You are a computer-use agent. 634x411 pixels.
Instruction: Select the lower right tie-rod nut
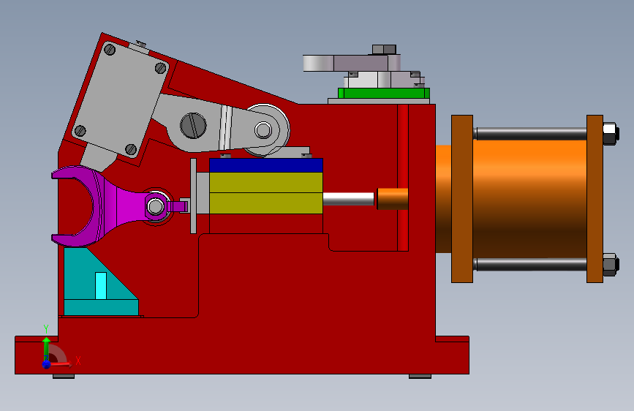(610, 265)
